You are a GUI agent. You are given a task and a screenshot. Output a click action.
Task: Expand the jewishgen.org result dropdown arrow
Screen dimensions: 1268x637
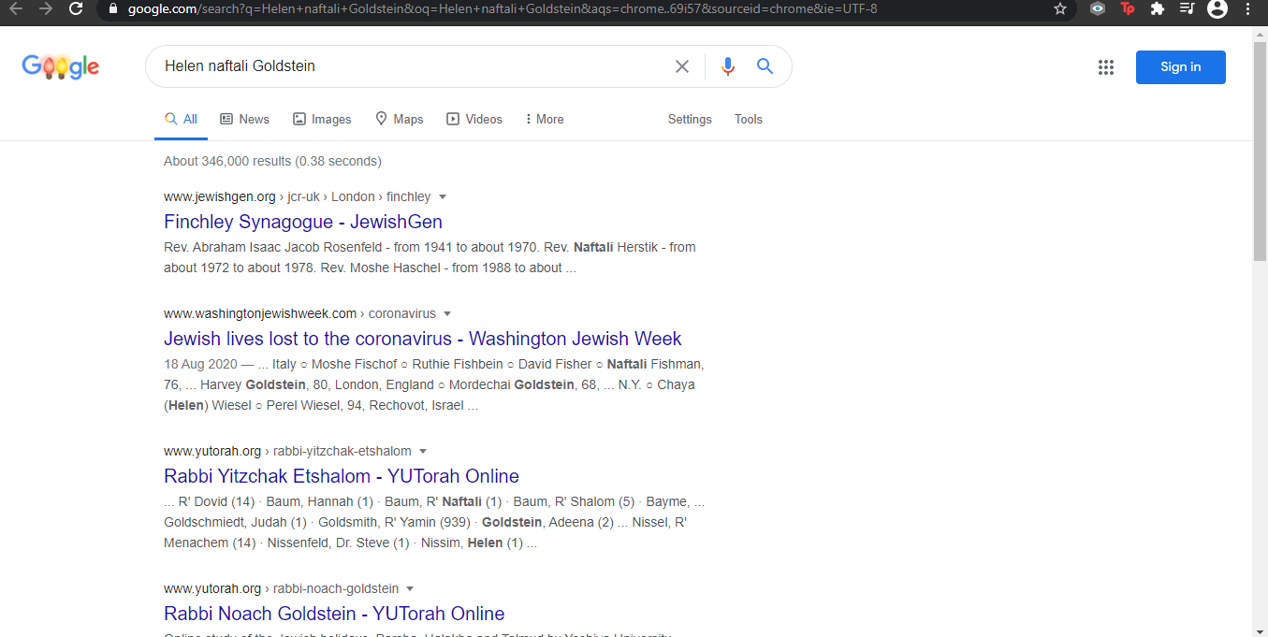point(443,197)
